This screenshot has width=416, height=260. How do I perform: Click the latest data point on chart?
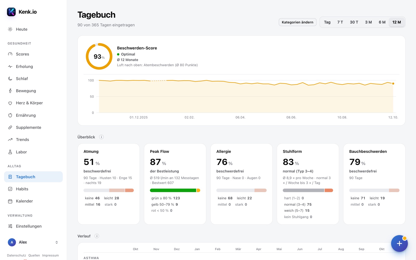coord(393,83)
